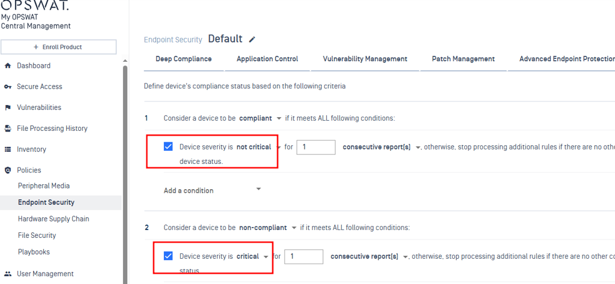Edit policy name with pencil icon
Image resolution: width=615 pixels, height=284 pixels.
point(252,39)
